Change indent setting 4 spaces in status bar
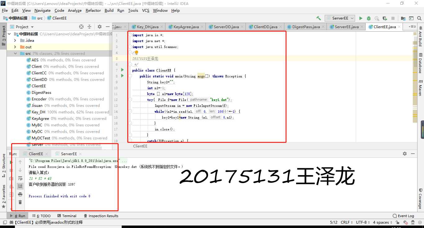Screen dimensions: 424x228 382,222
